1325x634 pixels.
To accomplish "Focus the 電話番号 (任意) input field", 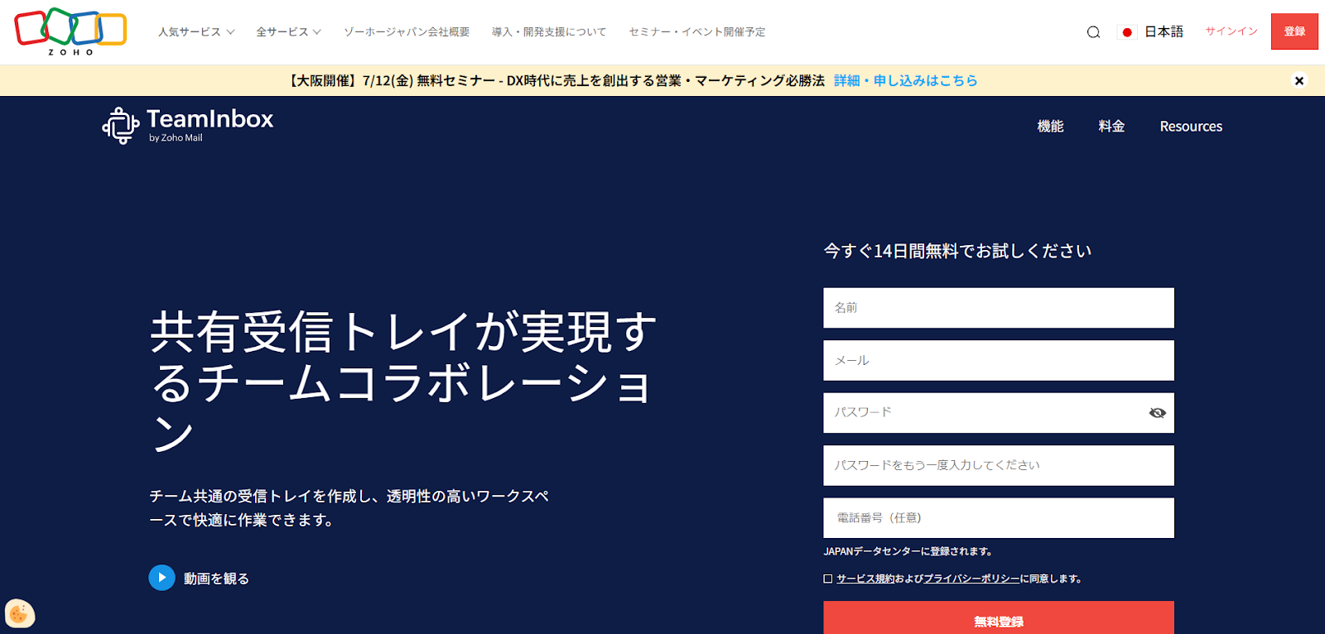I will (x=999, y=518).
